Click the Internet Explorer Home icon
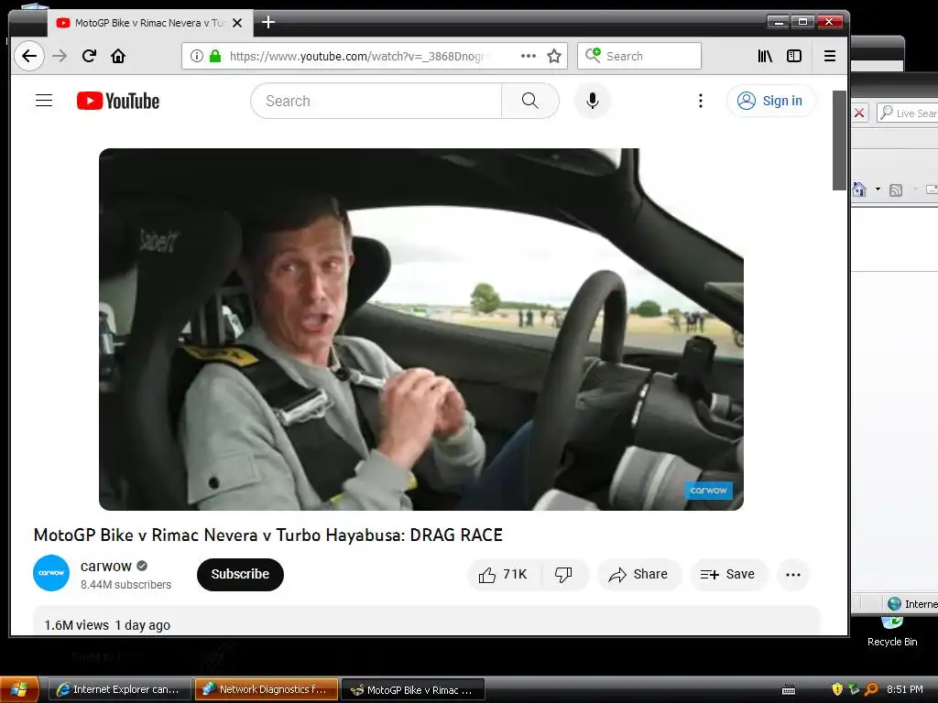 click(x=859, y=189)
